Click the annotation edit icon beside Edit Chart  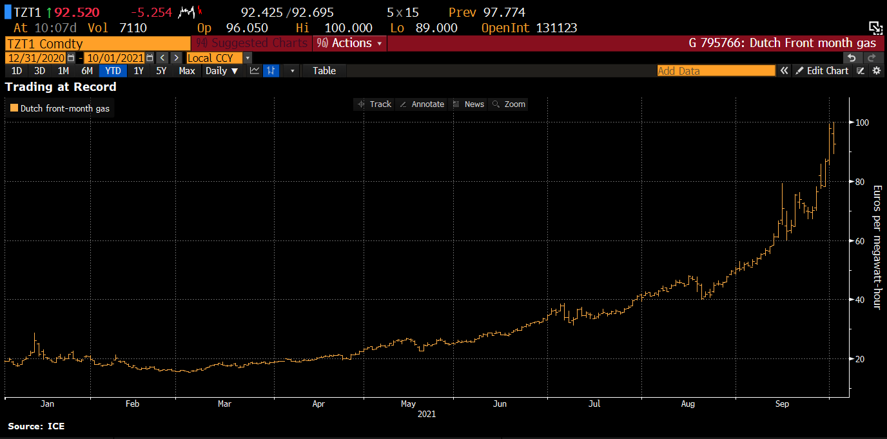click(x=861, y=71)
